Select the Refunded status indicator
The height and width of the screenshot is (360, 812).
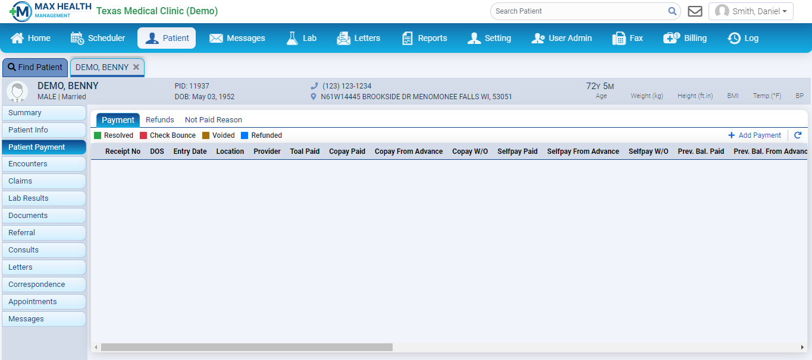pyautogui.click(x=244, y=135)
